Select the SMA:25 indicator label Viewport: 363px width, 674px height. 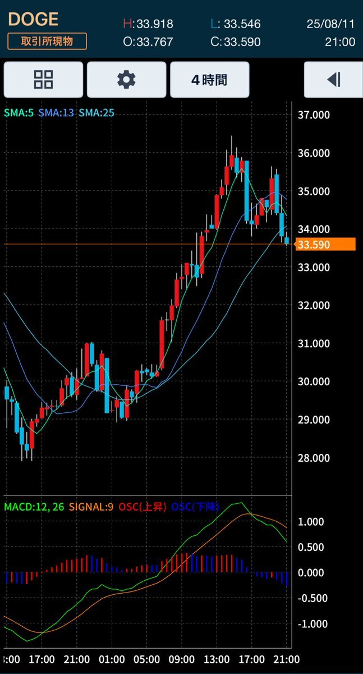click(97, 113)
